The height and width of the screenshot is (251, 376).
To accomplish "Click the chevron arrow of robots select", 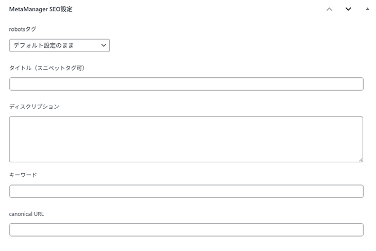I will 104,46.
